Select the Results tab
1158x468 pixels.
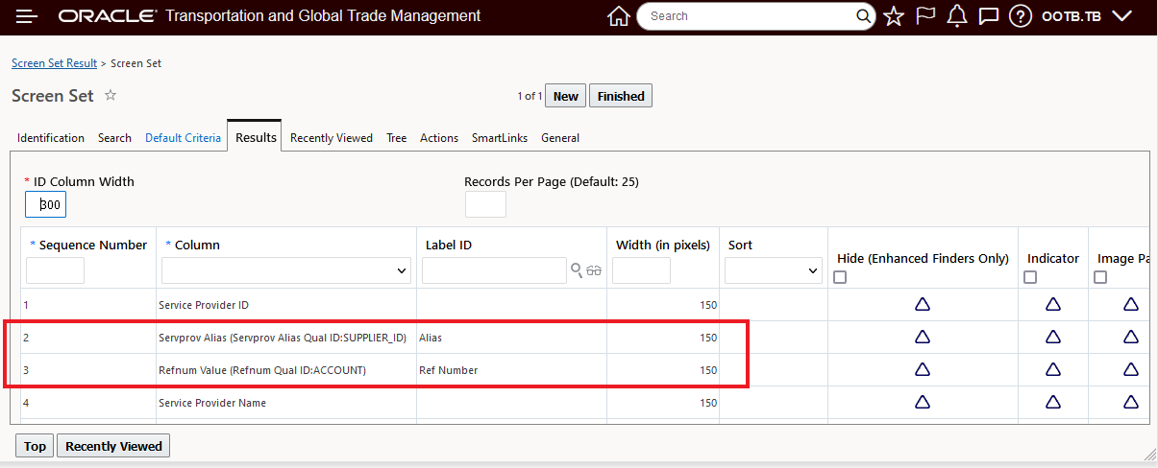click(x=257, y=137)
